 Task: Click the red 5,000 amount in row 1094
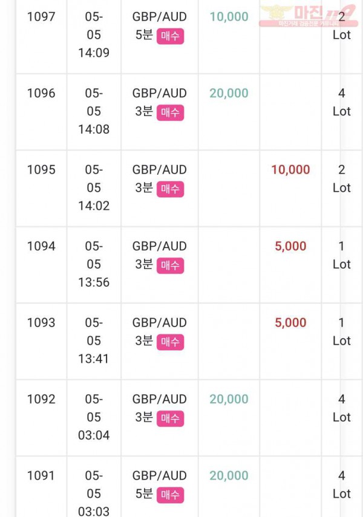[x=291, y=246]
